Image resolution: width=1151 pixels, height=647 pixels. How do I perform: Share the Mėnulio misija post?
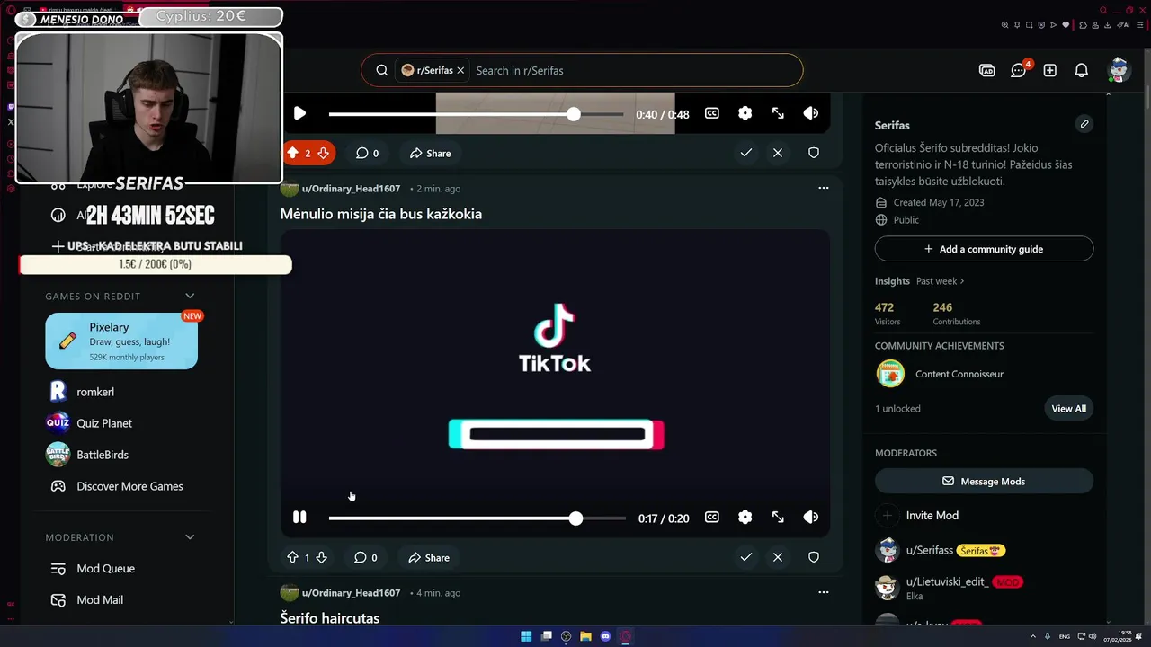[x=429, y=557]
